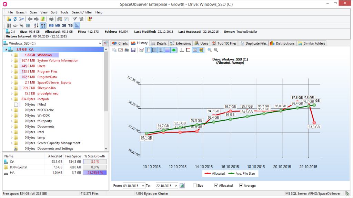Open the From date dropdown
This screenshot has height=198, width=353.
[143, 186]
